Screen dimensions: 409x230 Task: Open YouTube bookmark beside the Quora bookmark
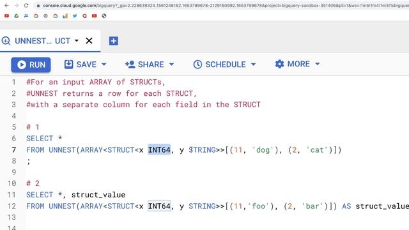coord(95,16)
